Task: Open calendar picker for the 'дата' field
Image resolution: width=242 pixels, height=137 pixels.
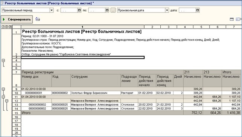Action: [x=198, y=10]
